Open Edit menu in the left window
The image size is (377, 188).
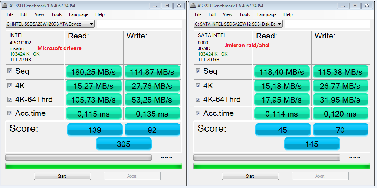[x=24, y=14]
